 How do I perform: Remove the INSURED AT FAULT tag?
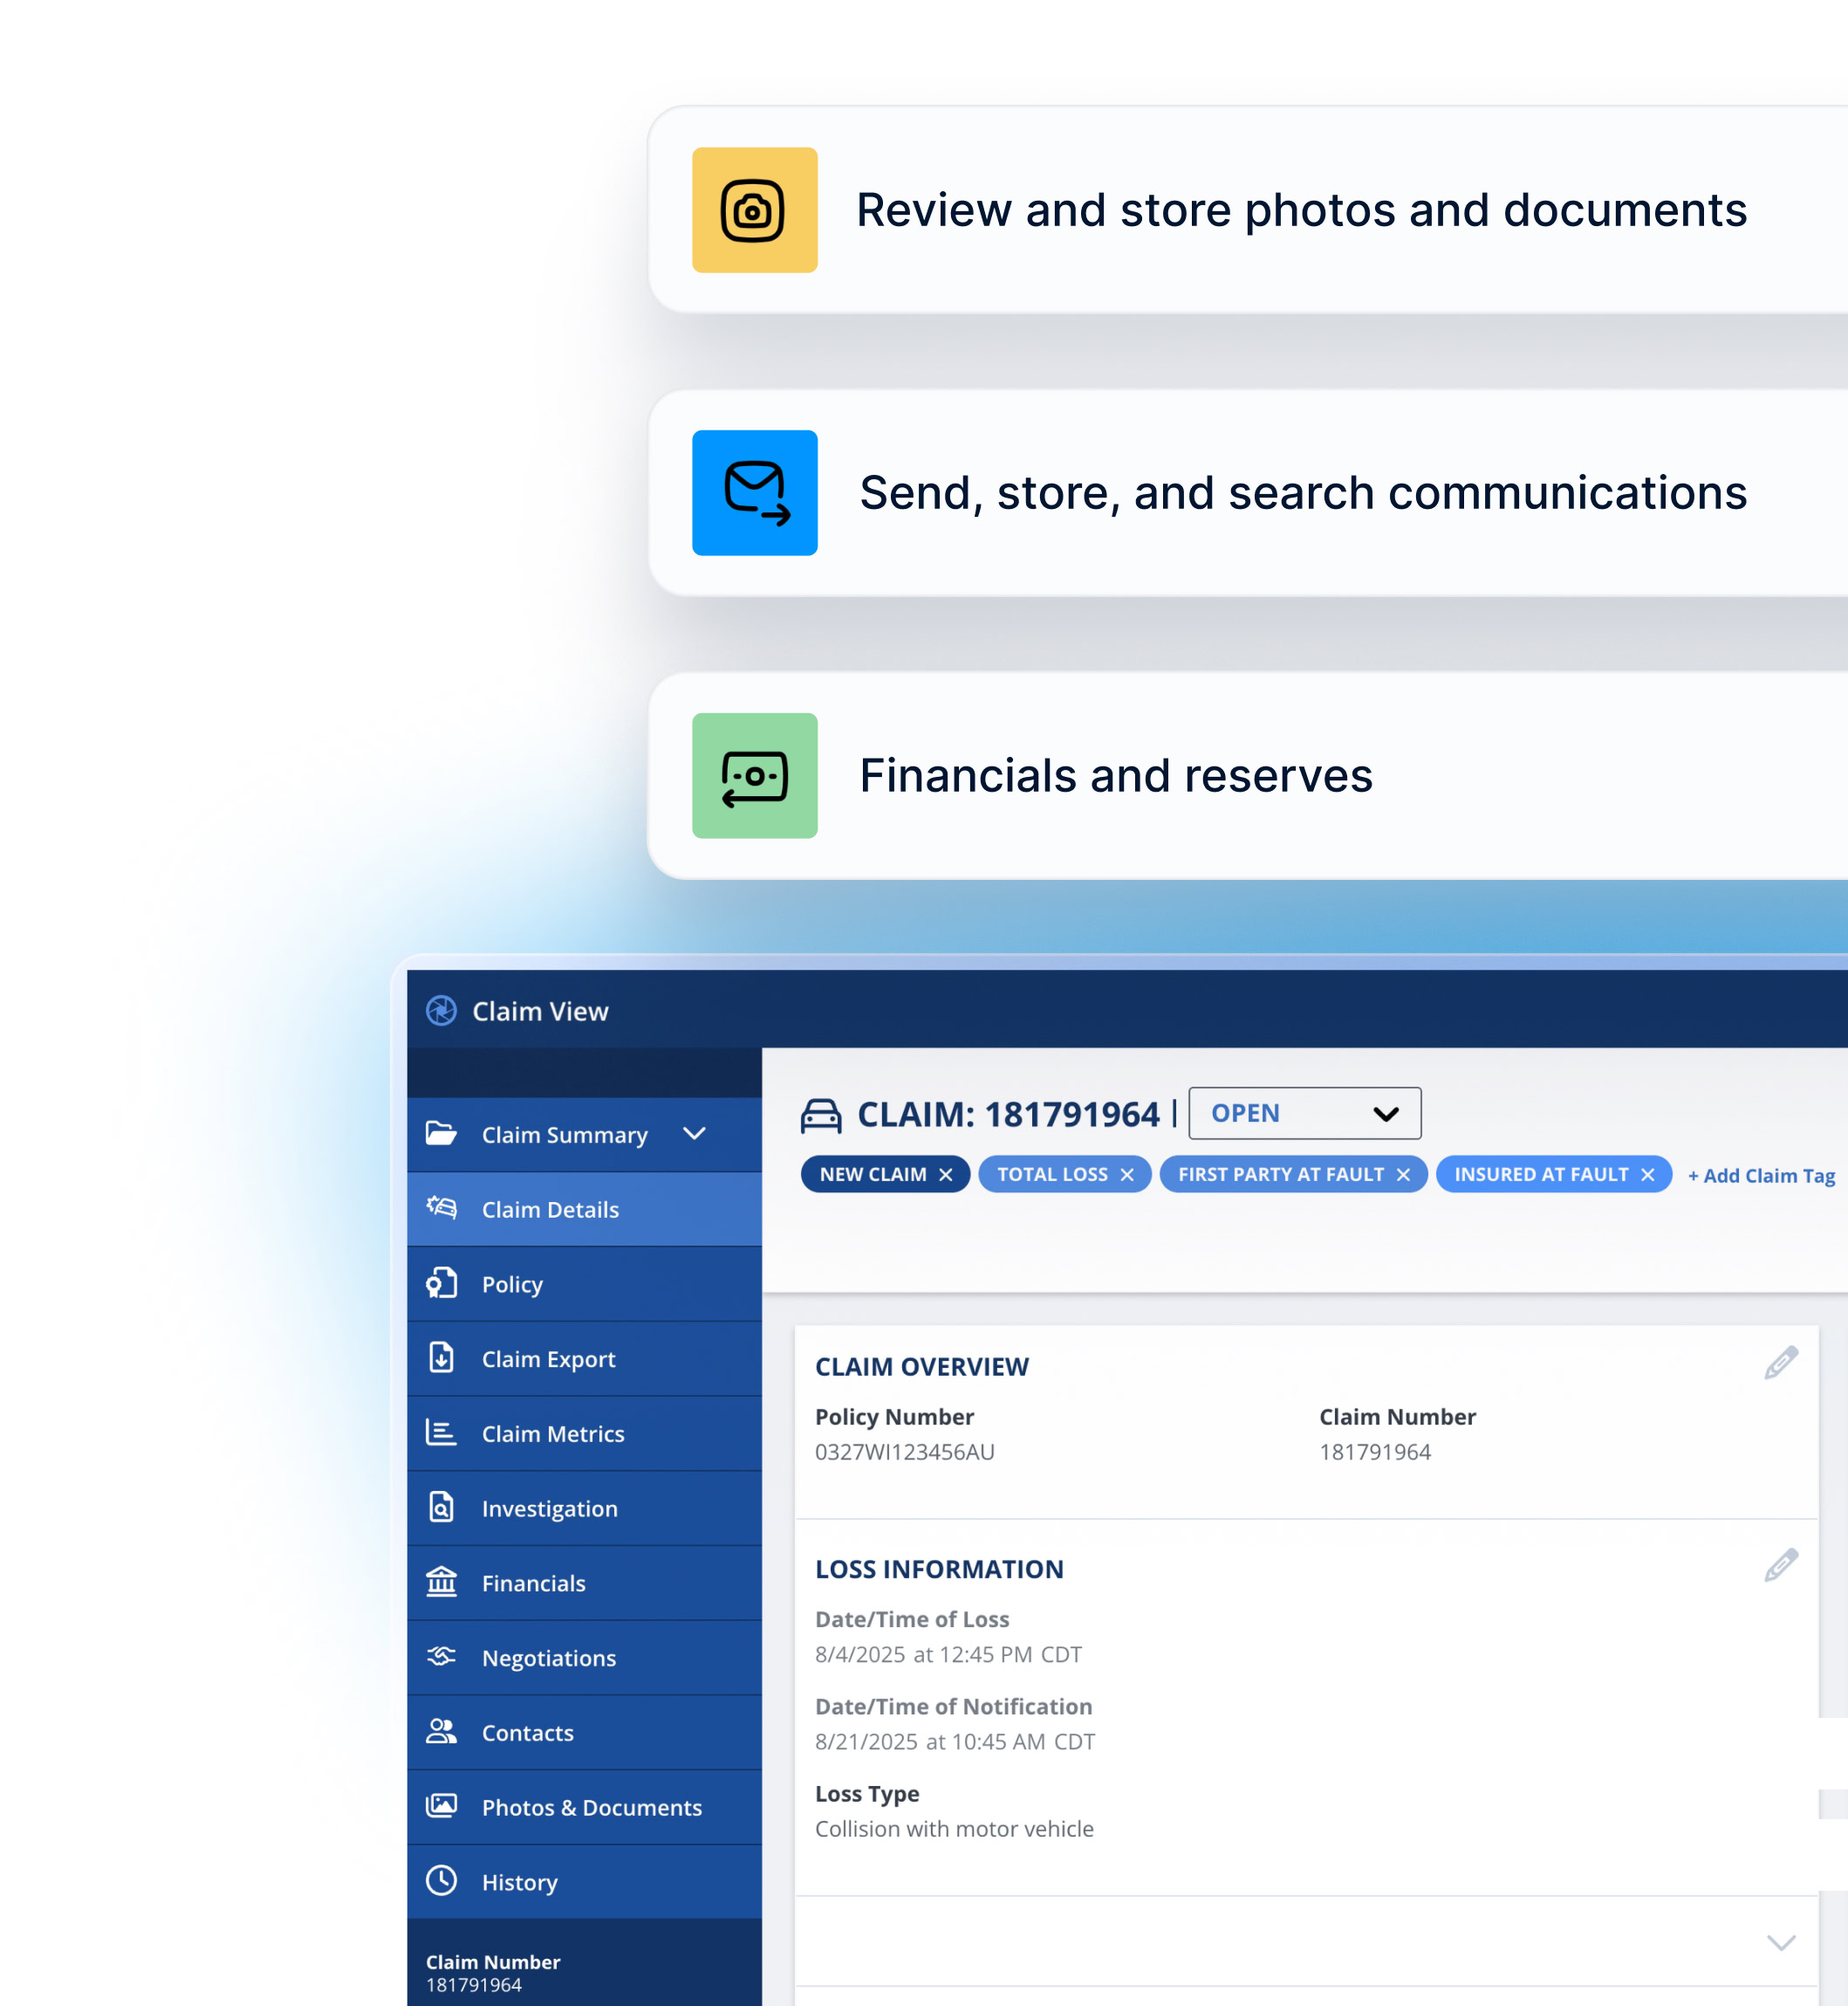1647,1175
